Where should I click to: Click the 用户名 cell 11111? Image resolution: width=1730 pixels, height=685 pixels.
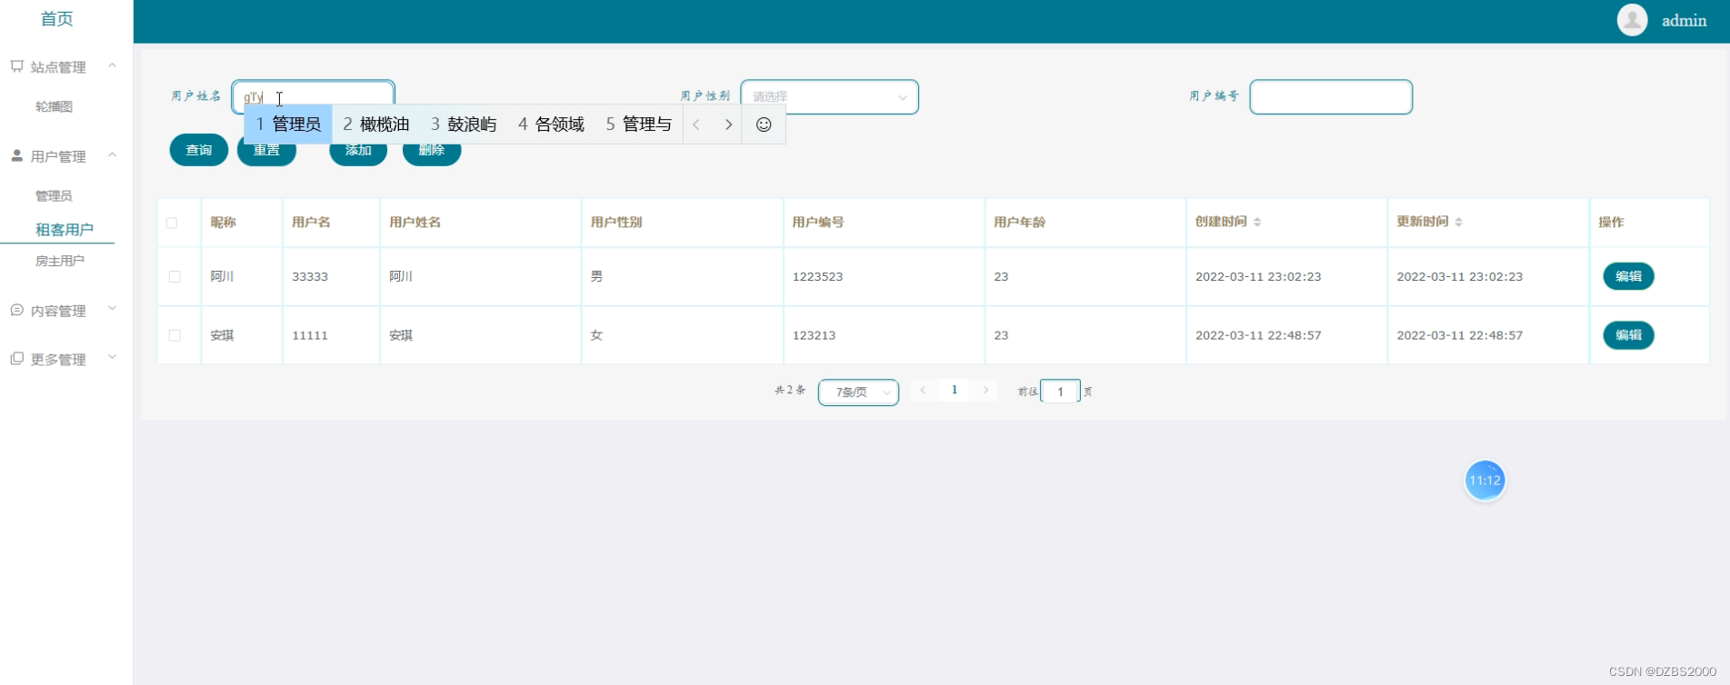click(310, 335)
